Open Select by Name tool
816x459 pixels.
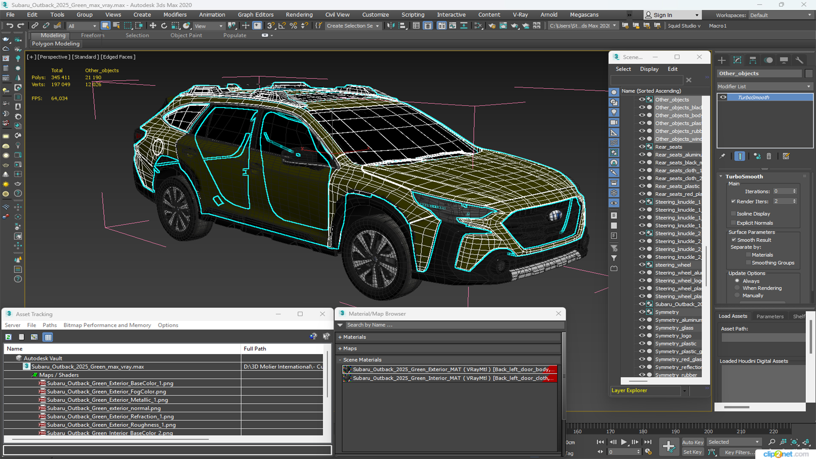116,26
